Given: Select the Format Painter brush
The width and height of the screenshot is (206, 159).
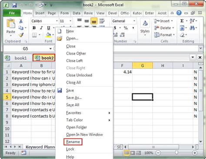Looking at the screenshot, I should coord(21,35).
